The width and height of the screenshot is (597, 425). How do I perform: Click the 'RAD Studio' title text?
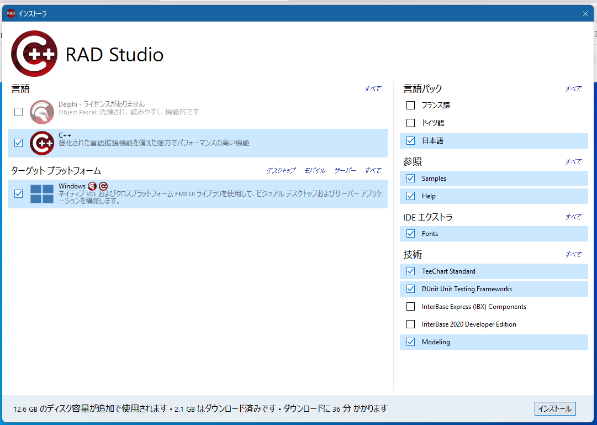[115, 55]
